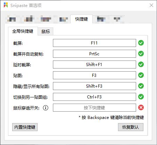Click the 延时截屏: label

[22, 65]
